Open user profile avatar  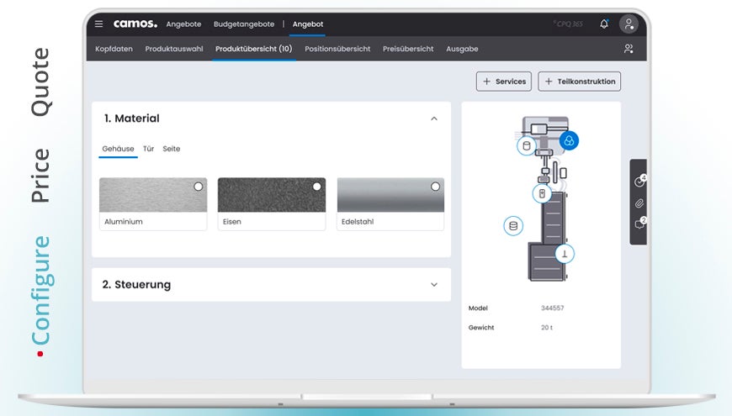pos(629,24)
